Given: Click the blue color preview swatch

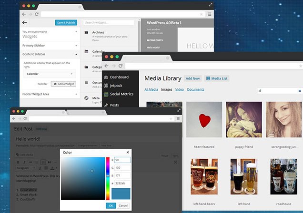Looking at the screenshot, I should tap(121, 194).
